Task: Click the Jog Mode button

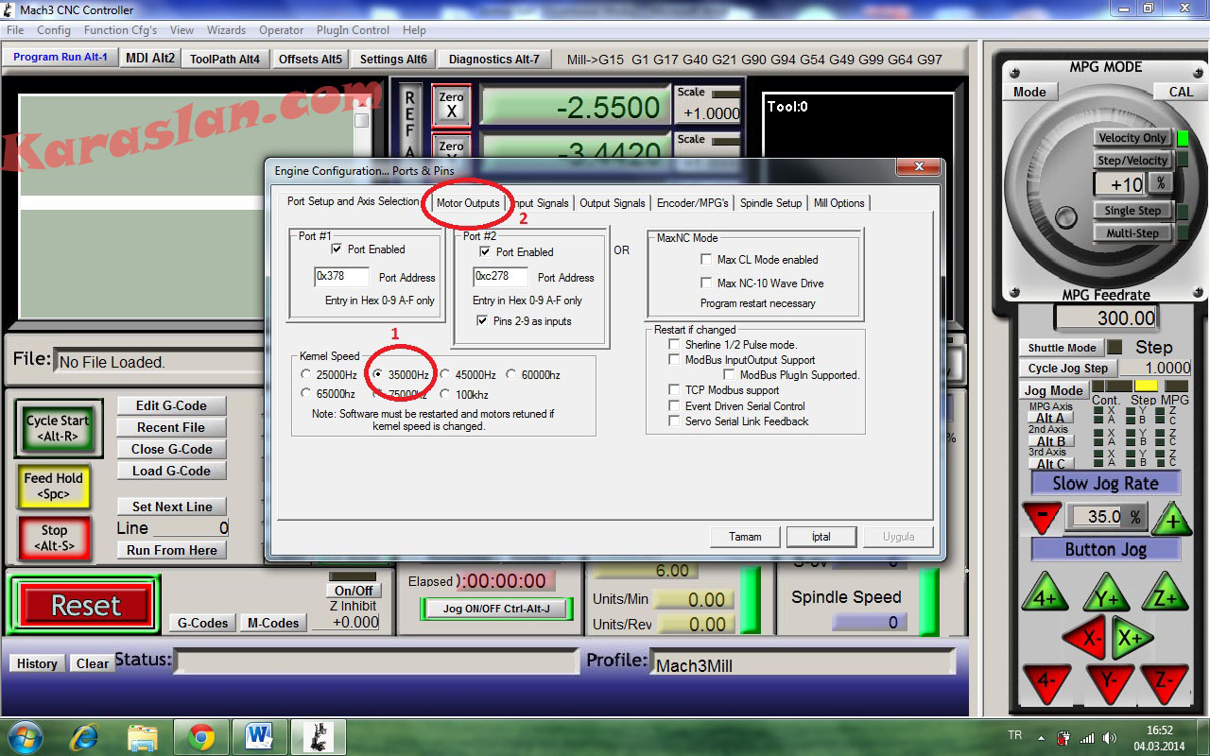Action: click(1054, 390)
